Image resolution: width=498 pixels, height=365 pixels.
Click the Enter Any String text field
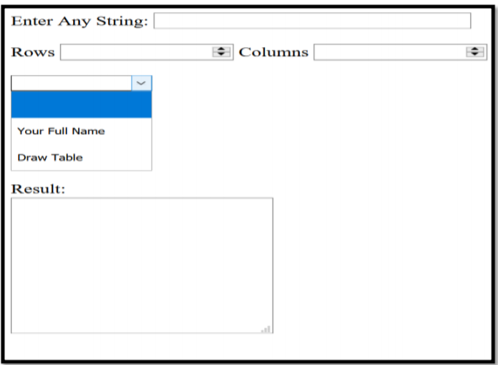[x=312, y=21]
